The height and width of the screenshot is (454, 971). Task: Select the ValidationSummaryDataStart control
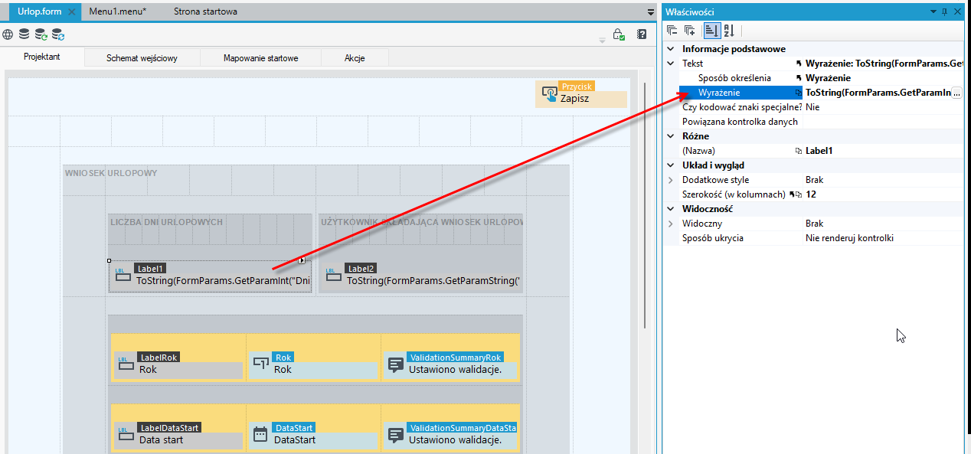[x=451, y=435]
